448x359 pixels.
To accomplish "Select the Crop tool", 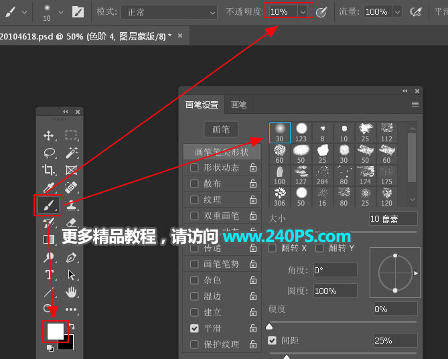I will [49, 170].
